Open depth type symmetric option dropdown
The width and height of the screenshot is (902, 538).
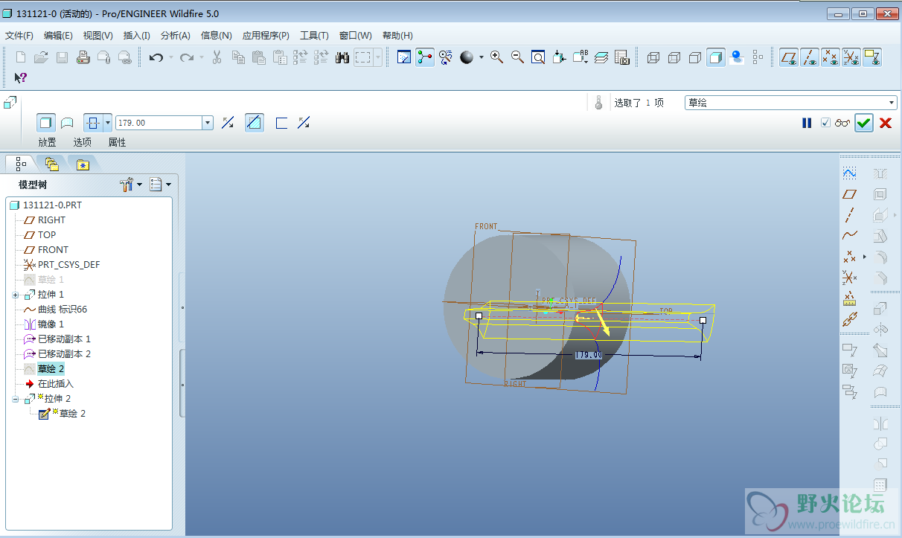pyautogui.click(x=108, y=123)
